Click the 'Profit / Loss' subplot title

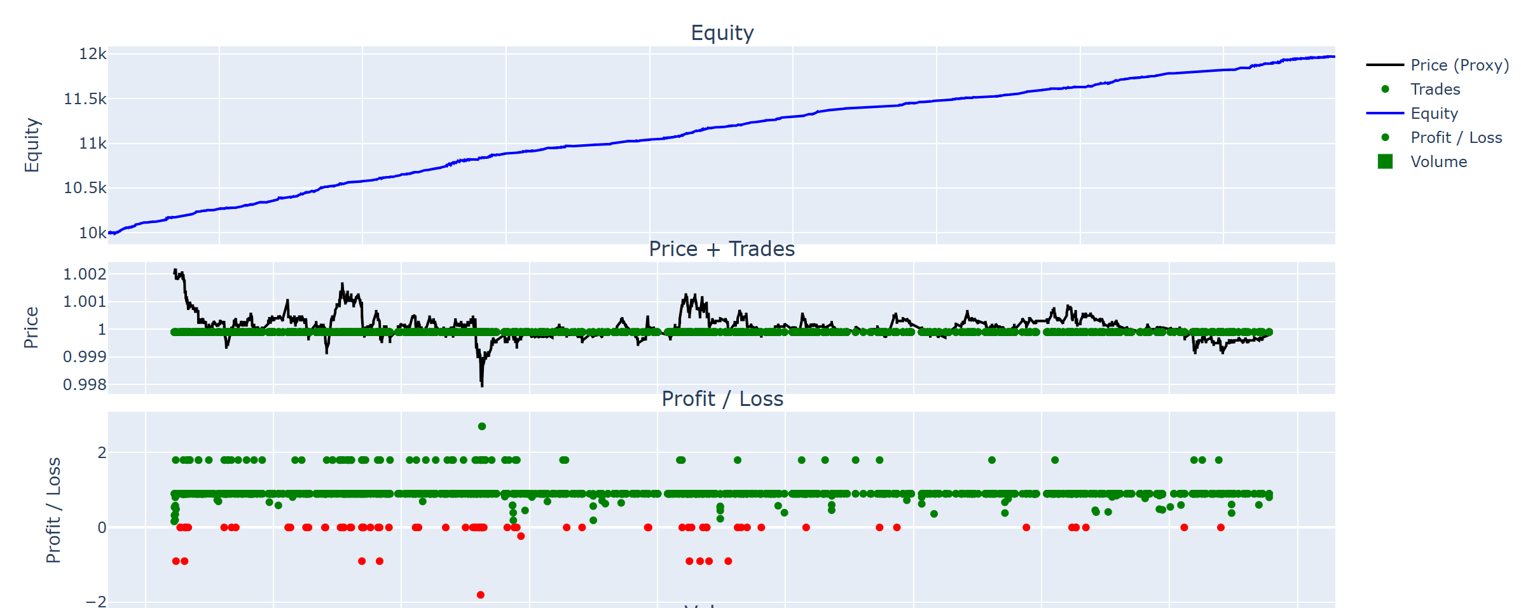[x=722, y=398]
